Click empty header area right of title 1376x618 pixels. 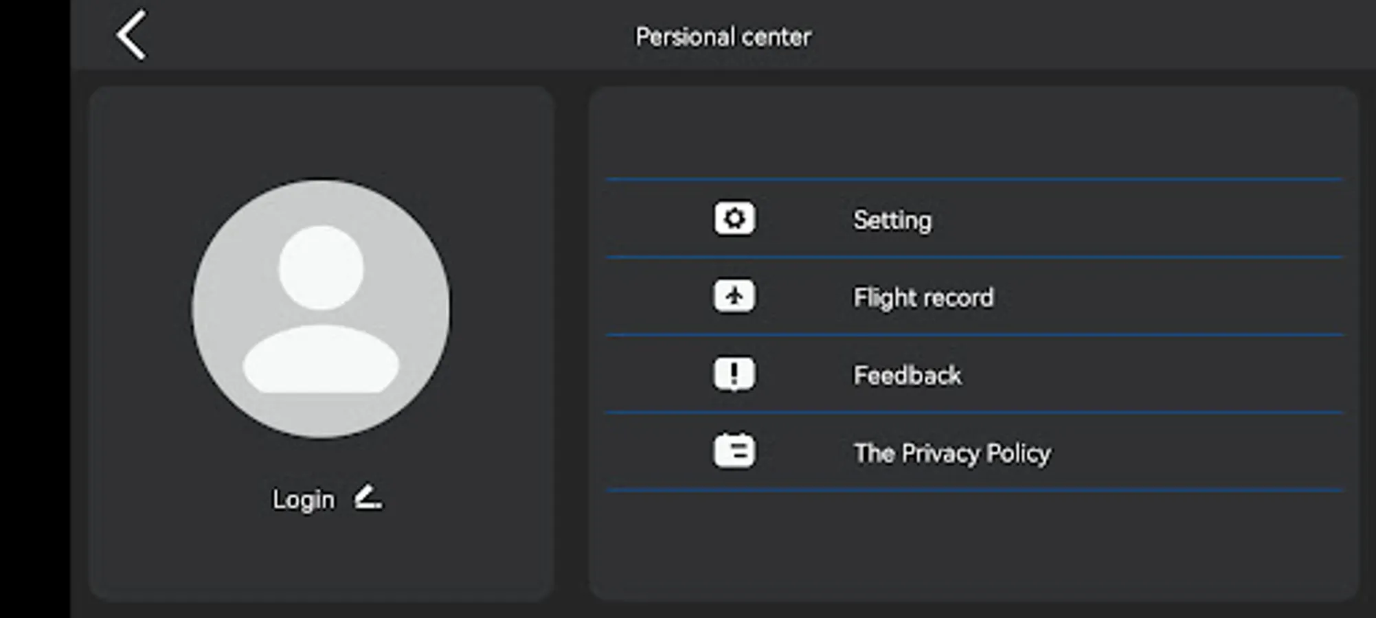tap(1099, 36)
